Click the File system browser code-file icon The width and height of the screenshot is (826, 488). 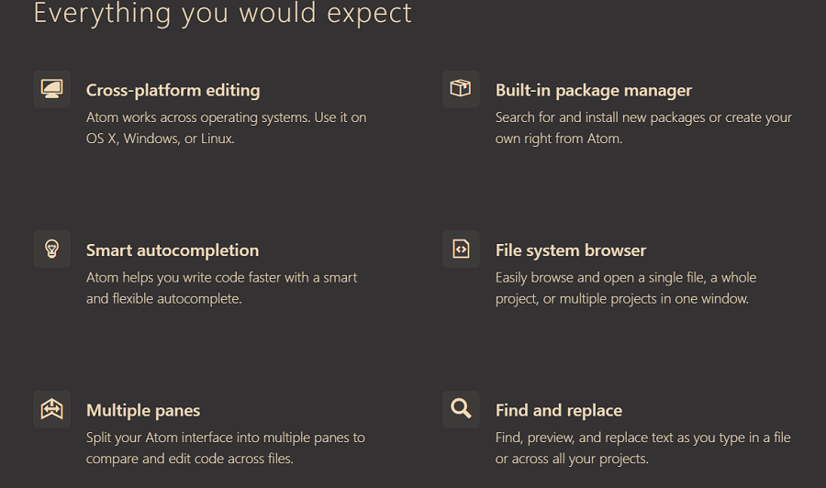461,249
